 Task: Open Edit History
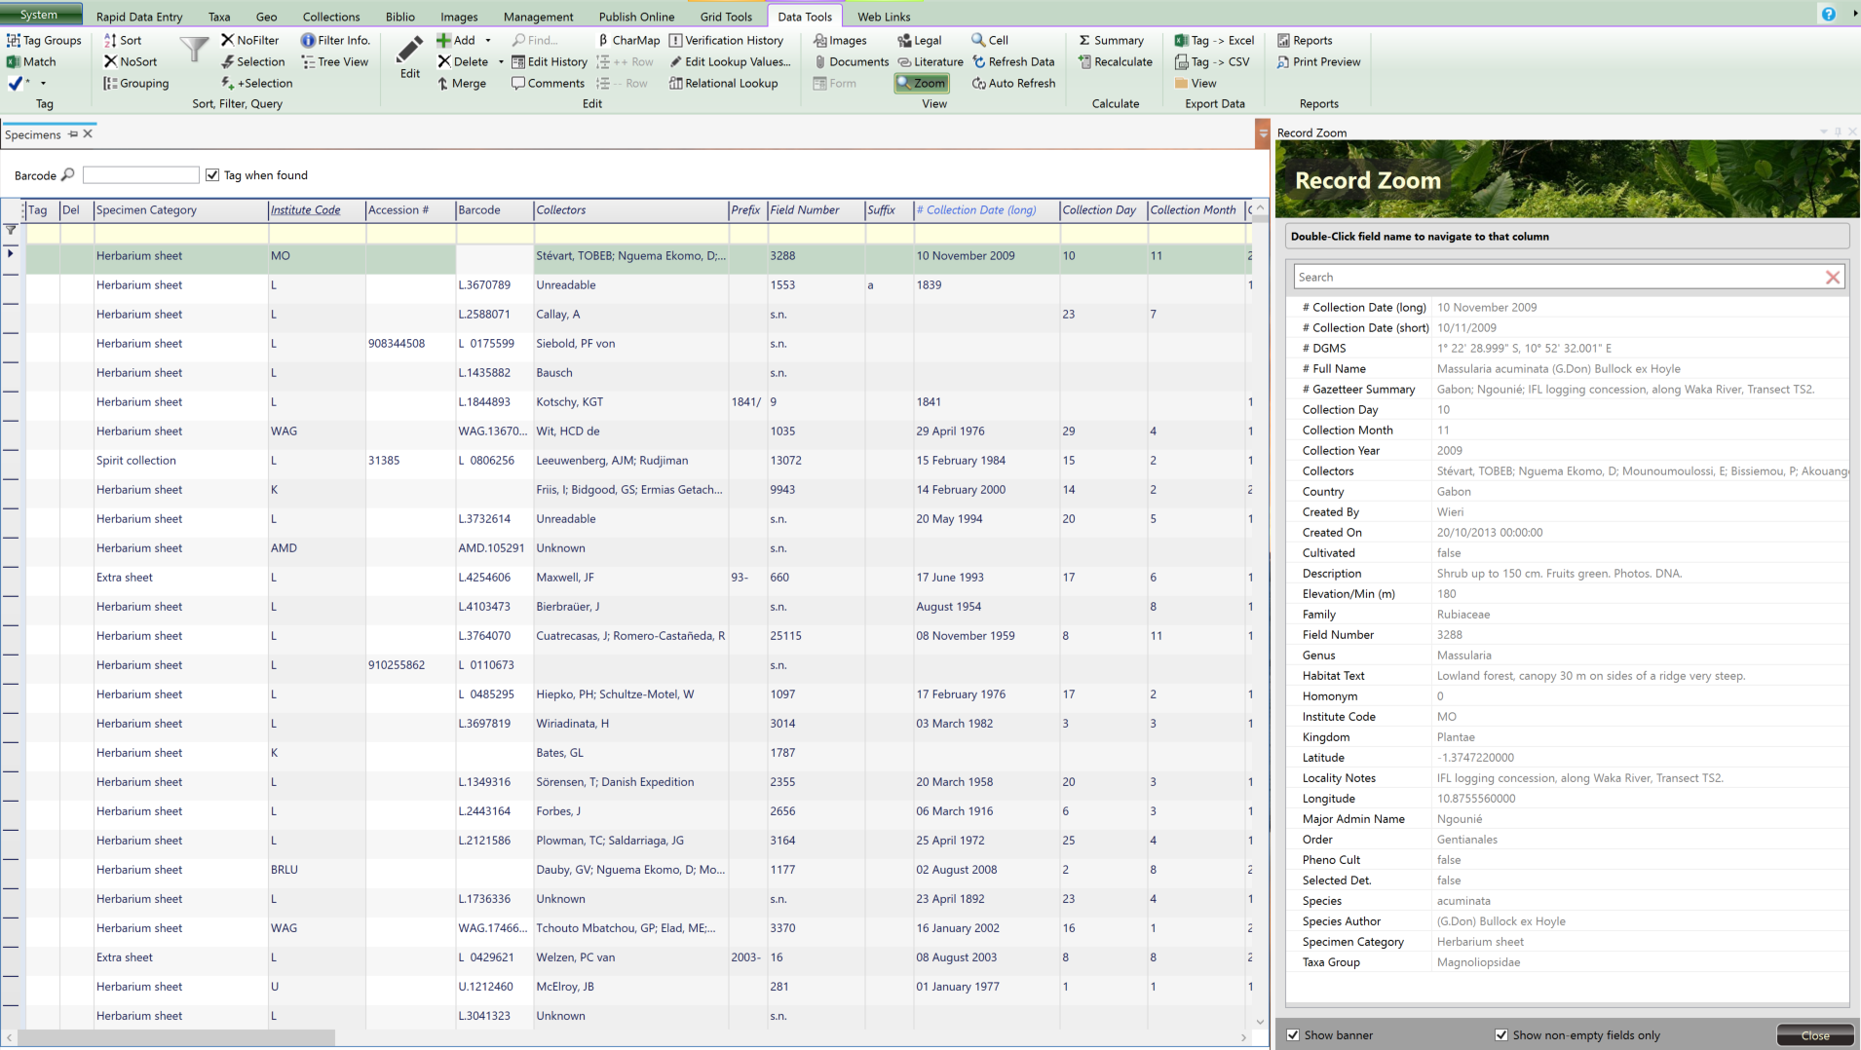pos(550,61)
